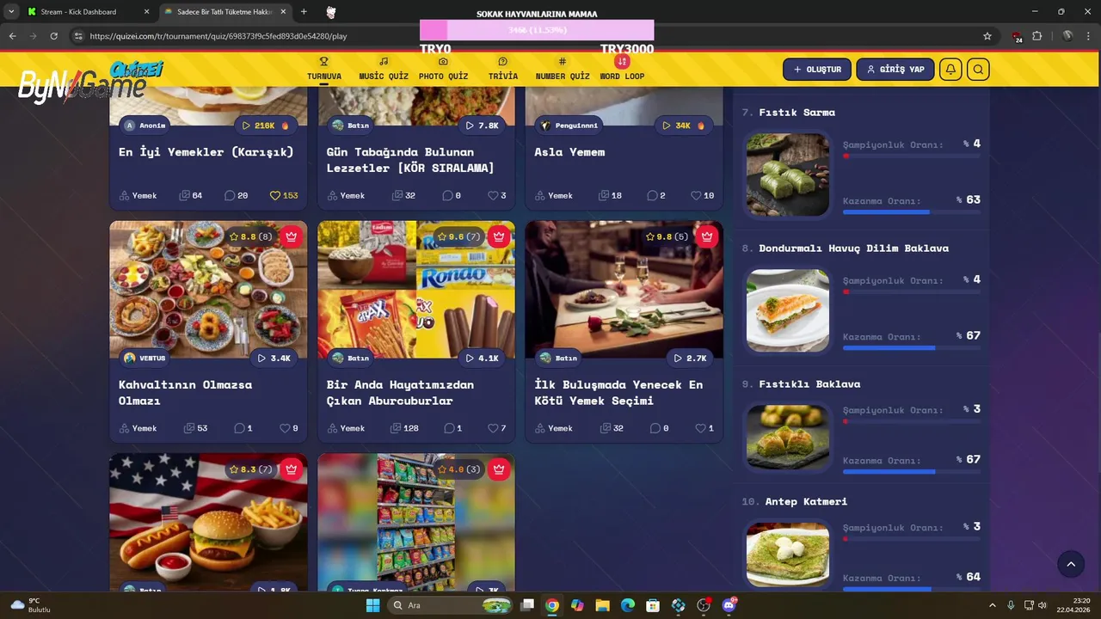Open the tab search dropdown

(11, 12)
